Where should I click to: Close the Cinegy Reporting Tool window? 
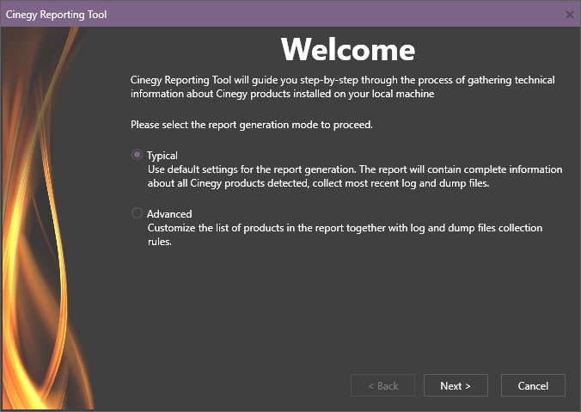click(x=570, y=15)
